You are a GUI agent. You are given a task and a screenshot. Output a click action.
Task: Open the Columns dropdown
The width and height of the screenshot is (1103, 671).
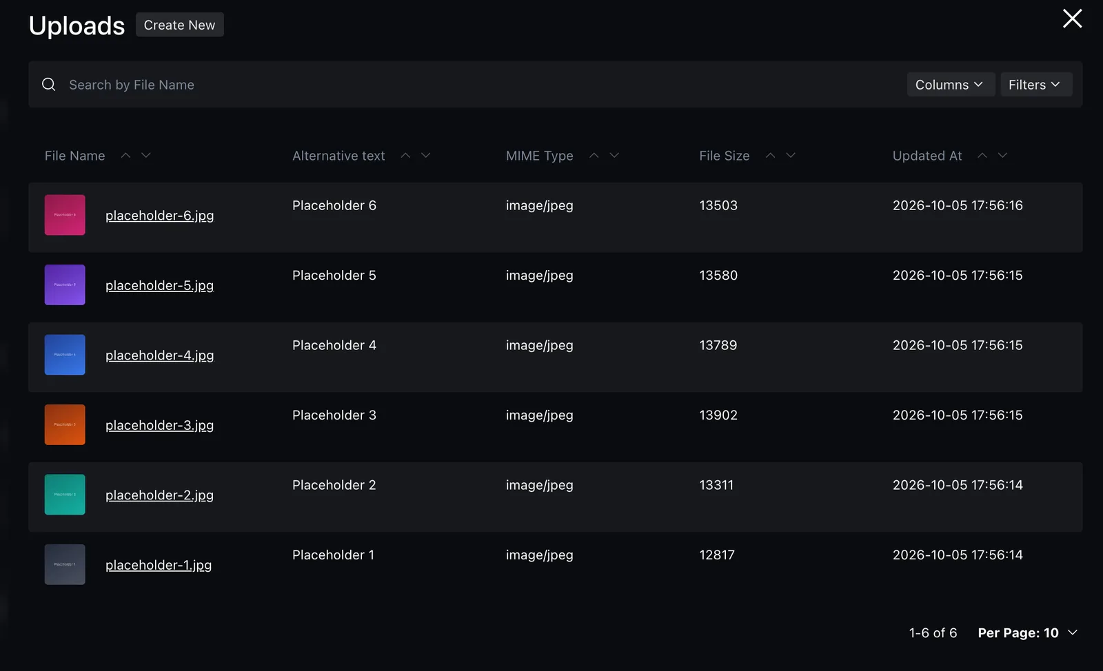tap(950, 85)
